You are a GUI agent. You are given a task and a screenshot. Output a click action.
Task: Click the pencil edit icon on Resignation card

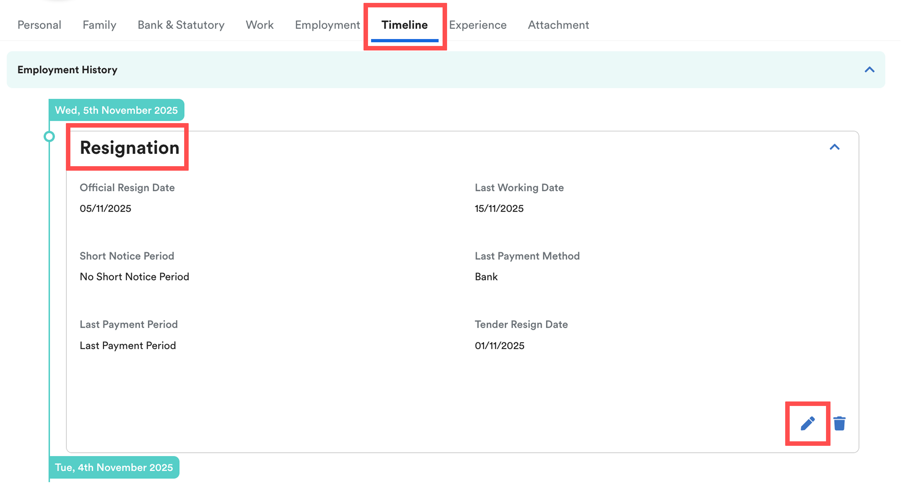[x=807, y=423]
